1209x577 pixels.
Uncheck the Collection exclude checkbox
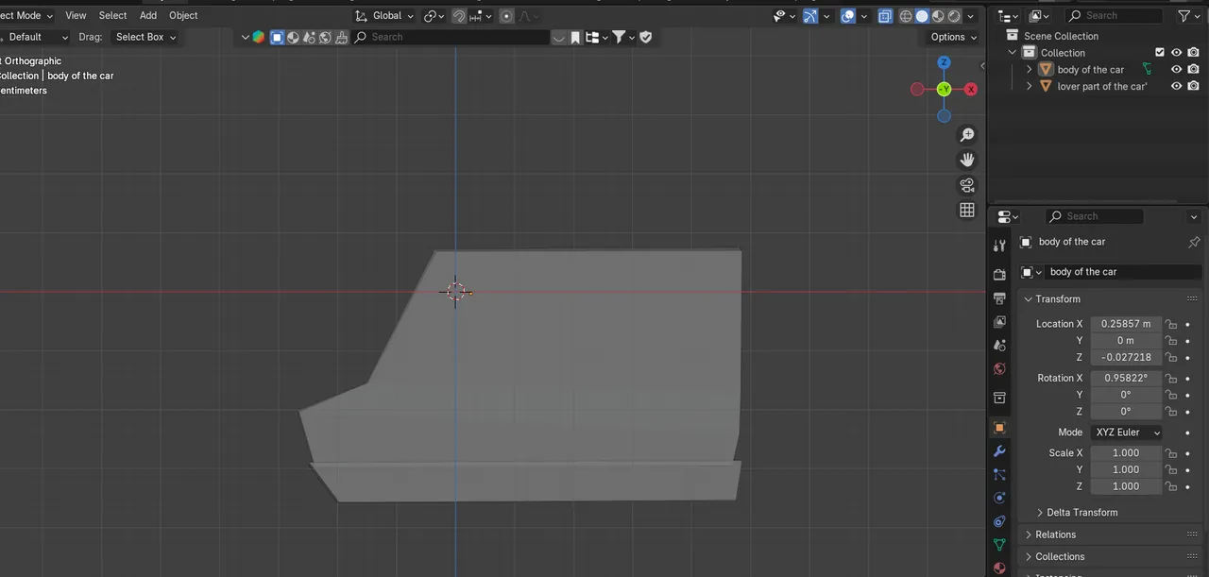[1160, 53]
